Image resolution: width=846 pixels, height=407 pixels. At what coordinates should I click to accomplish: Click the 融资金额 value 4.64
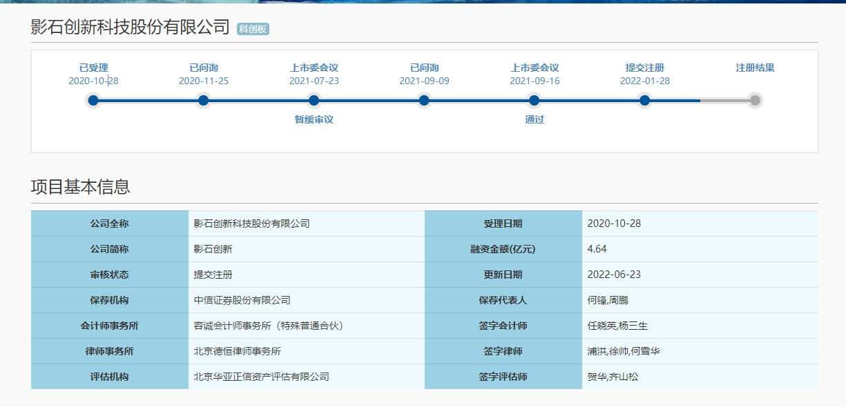597,249
